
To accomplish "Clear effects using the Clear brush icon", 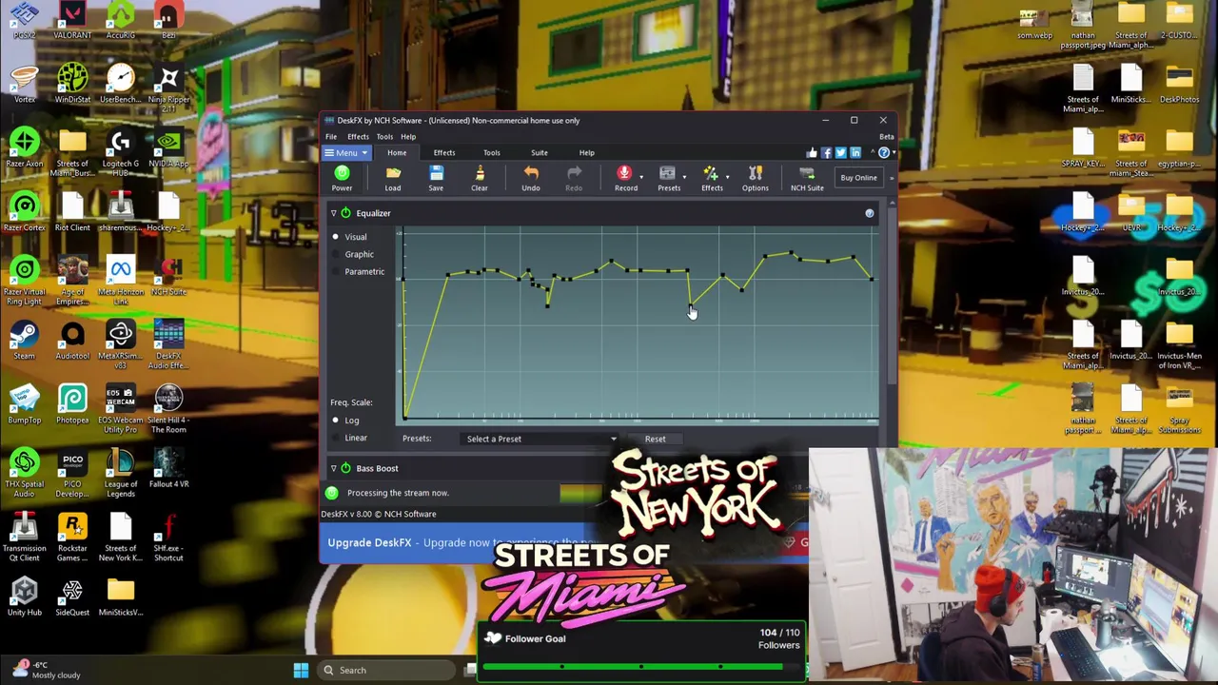I will [x=480, y=177].
